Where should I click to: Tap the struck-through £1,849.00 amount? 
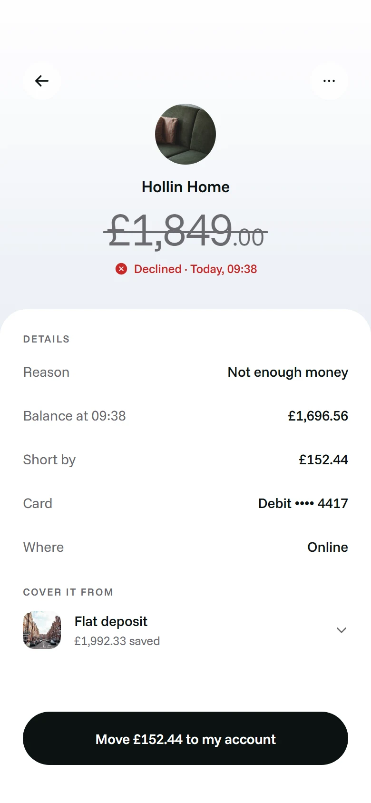pos(185,231)
